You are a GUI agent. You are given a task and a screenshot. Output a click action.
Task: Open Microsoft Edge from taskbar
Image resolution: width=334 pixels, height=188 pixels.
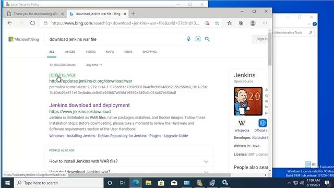(136, 183)
